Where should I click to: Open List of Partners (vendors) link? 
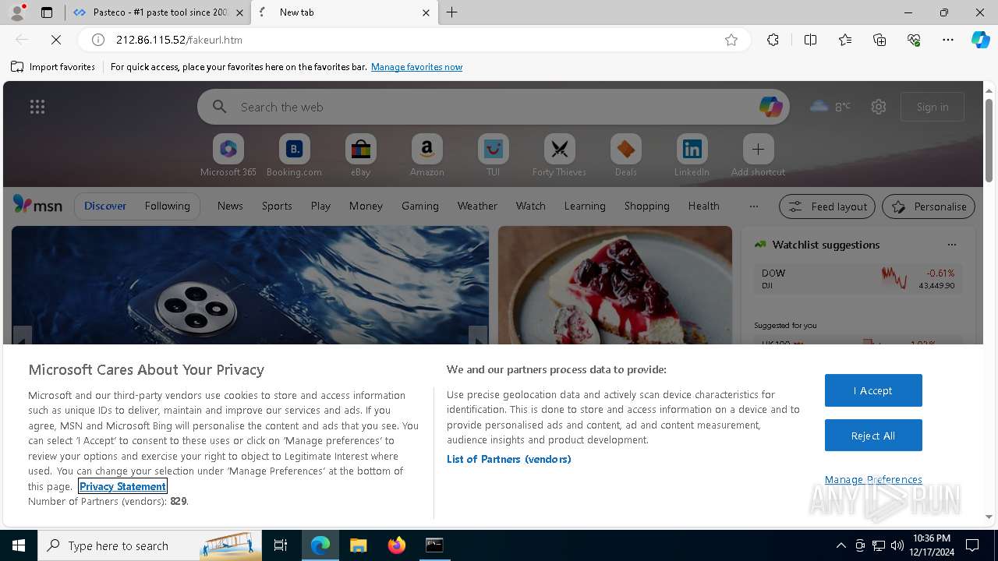coord(509,459)
